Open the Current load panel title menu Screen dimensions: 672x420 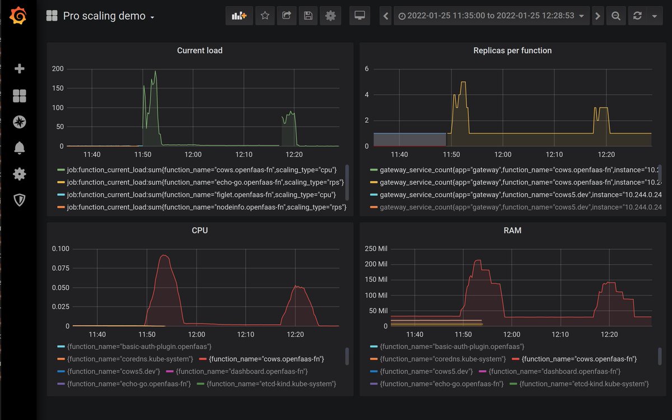(x=199, y=50)
